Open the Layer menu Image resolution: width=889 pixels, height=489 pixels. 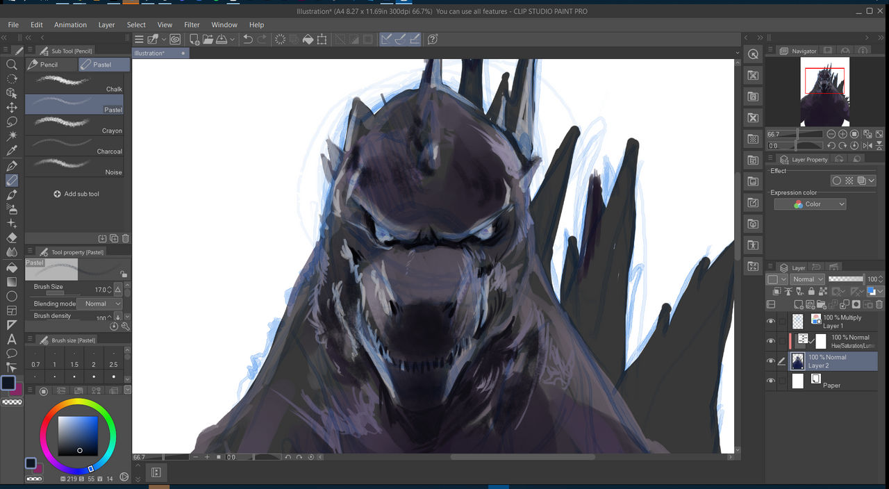tap(106, 25)
